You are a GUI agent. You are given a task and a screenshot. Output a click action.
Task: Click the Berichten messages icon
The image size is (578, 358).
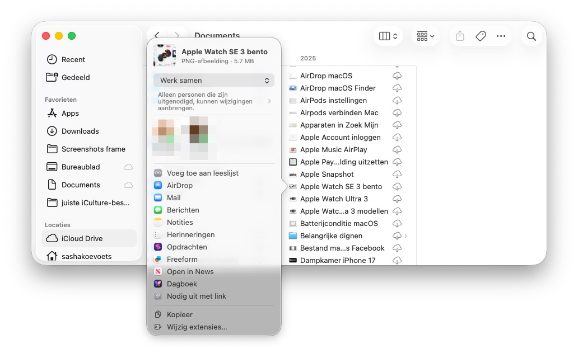pyautogui.click(x=158, y=210)
